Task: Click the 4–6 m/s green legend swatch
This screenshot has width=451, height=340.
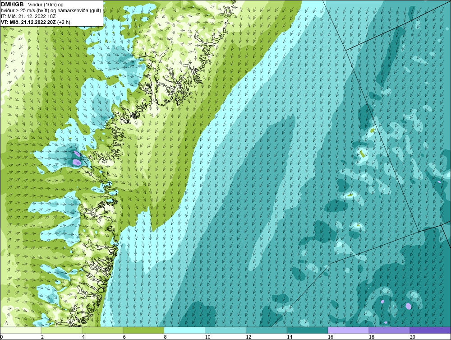Action: 102,330
